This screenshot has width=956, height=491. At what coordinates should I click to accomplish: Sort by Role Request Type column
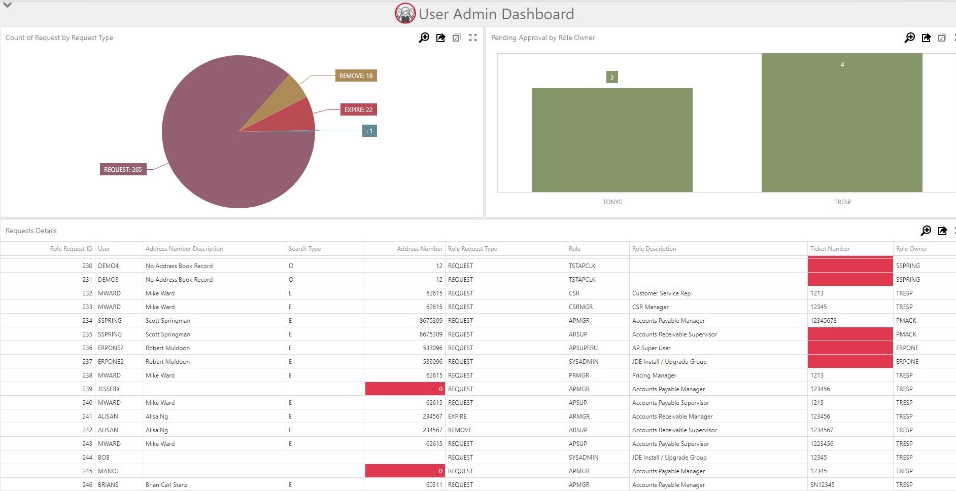click(x=472, y=249)
